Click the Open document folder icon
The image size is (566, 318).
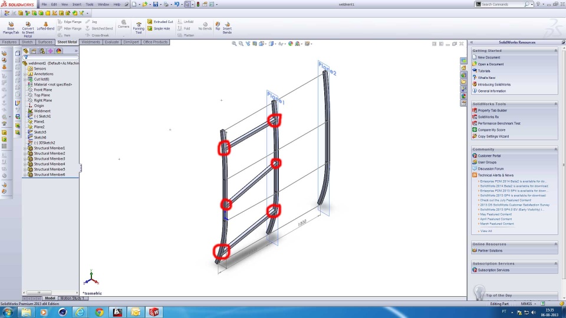click(x=145, y=4)
